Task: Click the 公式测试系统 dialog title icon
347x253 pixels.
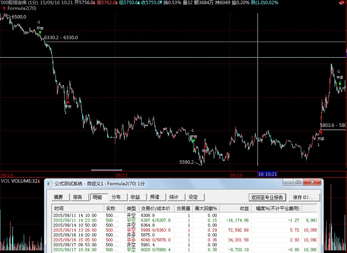Action: coord(49,183)
